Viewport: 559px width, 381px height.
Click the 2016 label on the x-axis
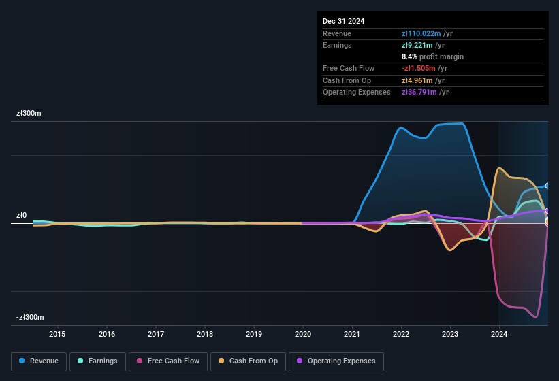107,334
